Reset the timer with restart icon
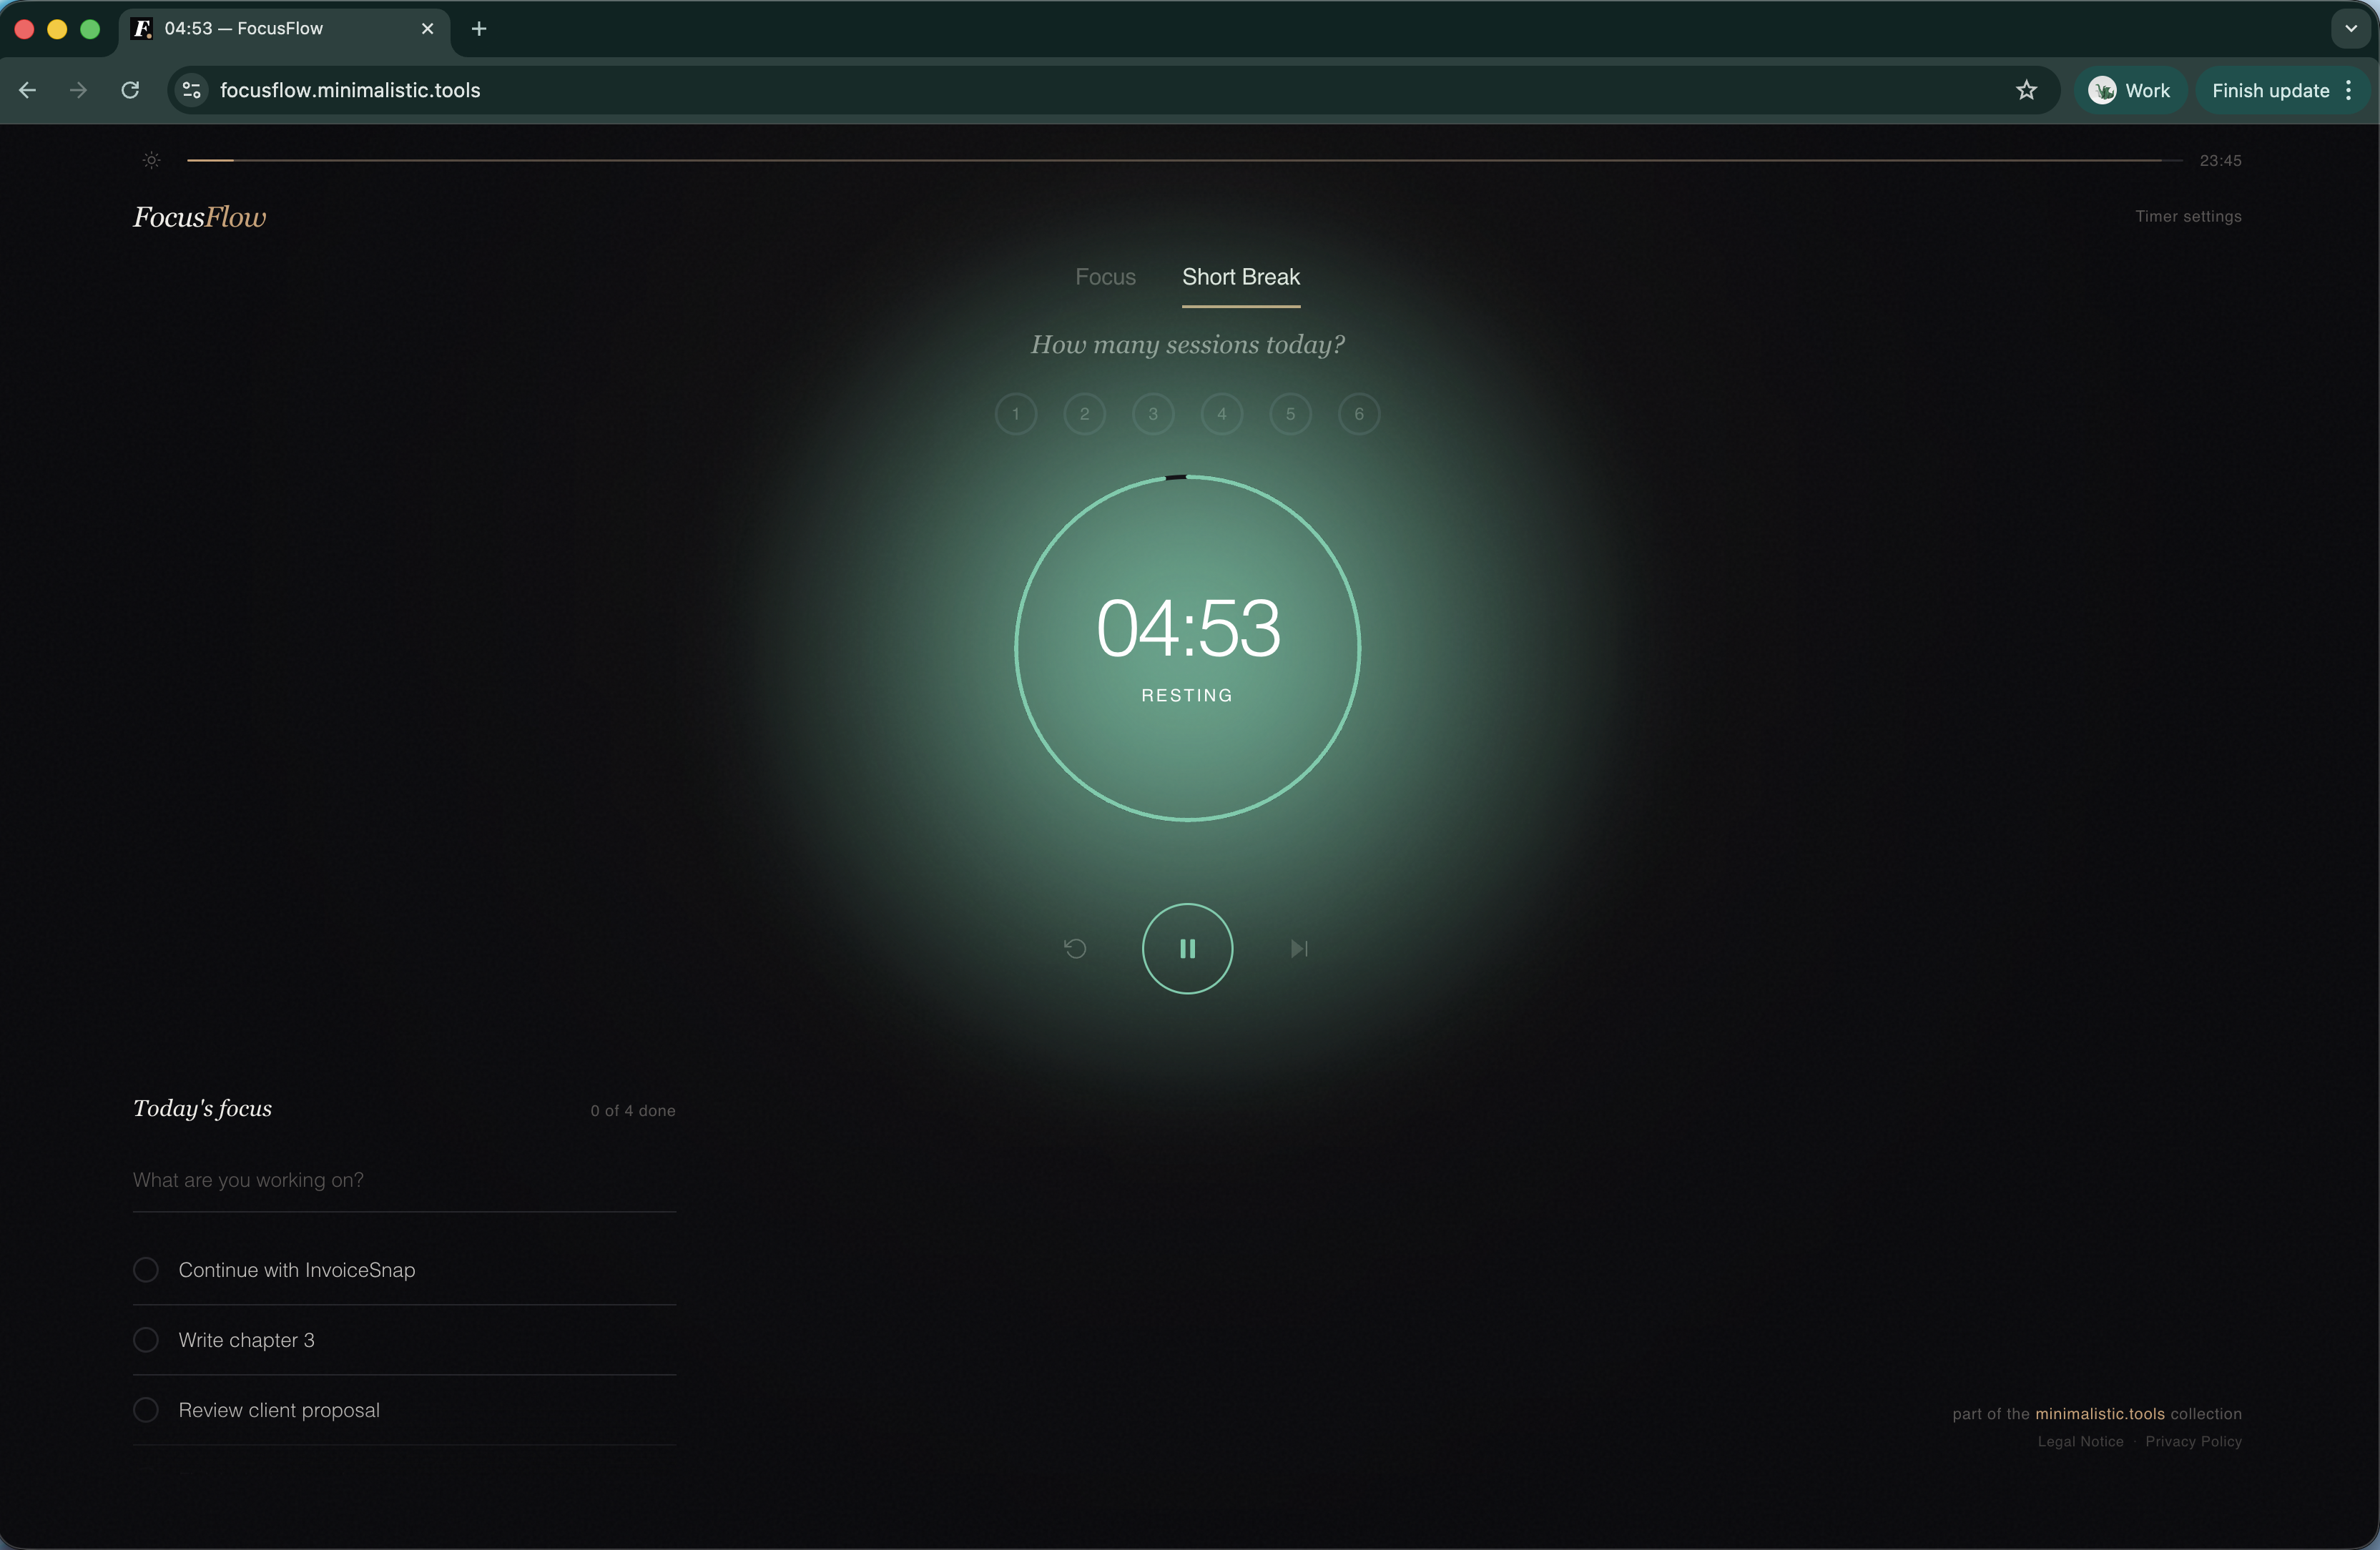Image resolution: width=2380 pixels, height=1550 pixels. click(1075, 948)
